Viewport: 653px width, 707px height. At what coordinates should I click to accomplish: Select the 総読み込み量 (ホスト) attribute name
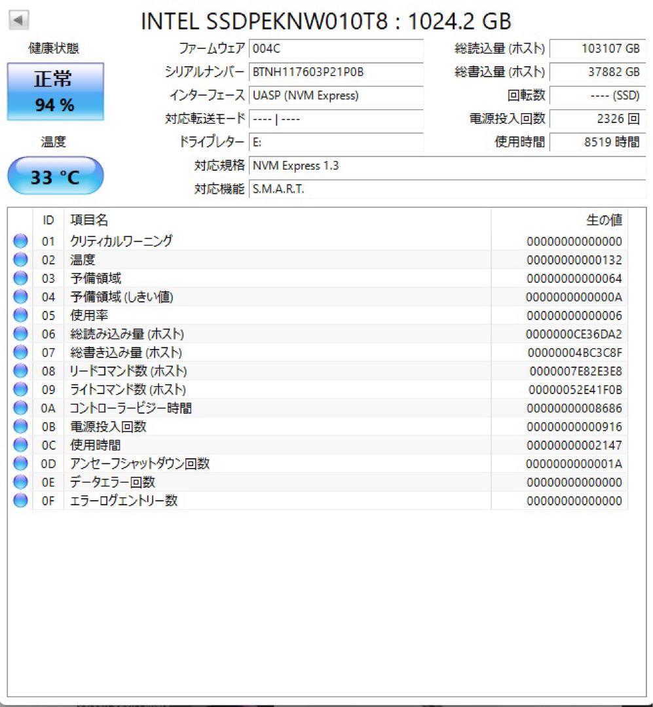(x=127, y=334)
